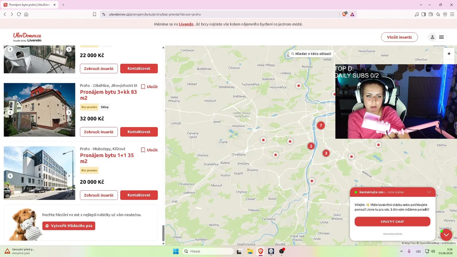This screenshot has height=257, width=457.
Task: Show previous photo of the Hlubočepy listing
Action: click(10, 176)
